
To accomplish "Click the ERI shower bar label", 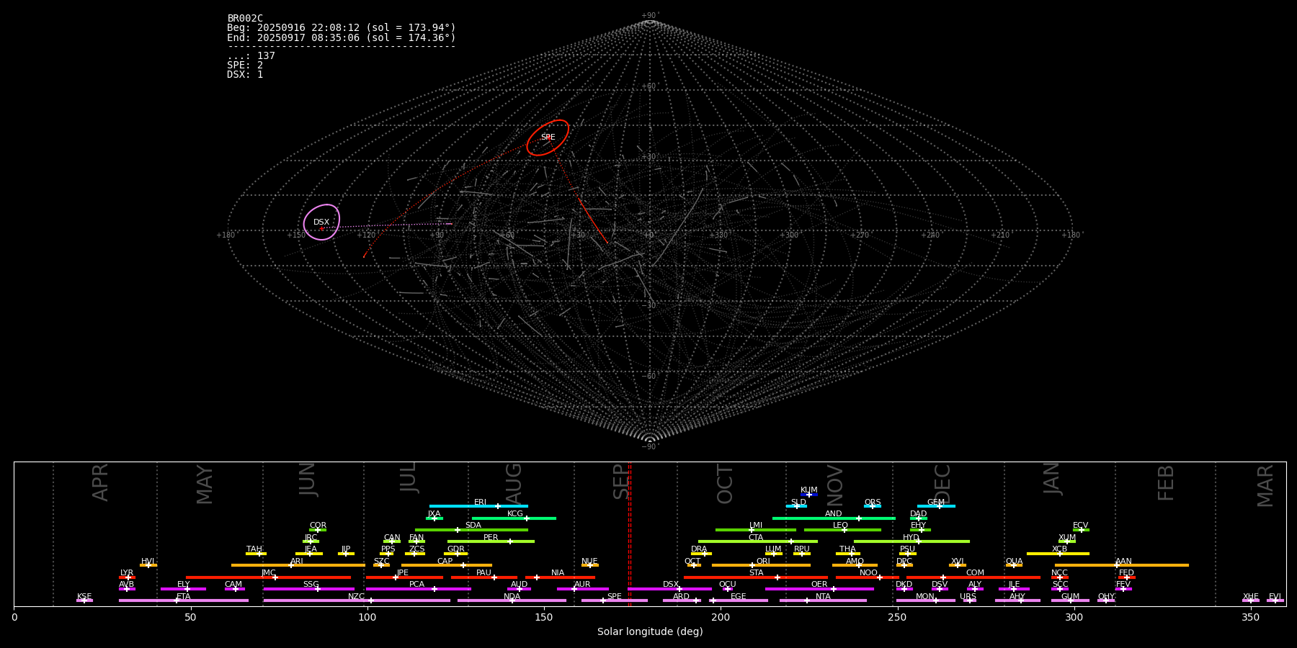I will click(480, 503).
